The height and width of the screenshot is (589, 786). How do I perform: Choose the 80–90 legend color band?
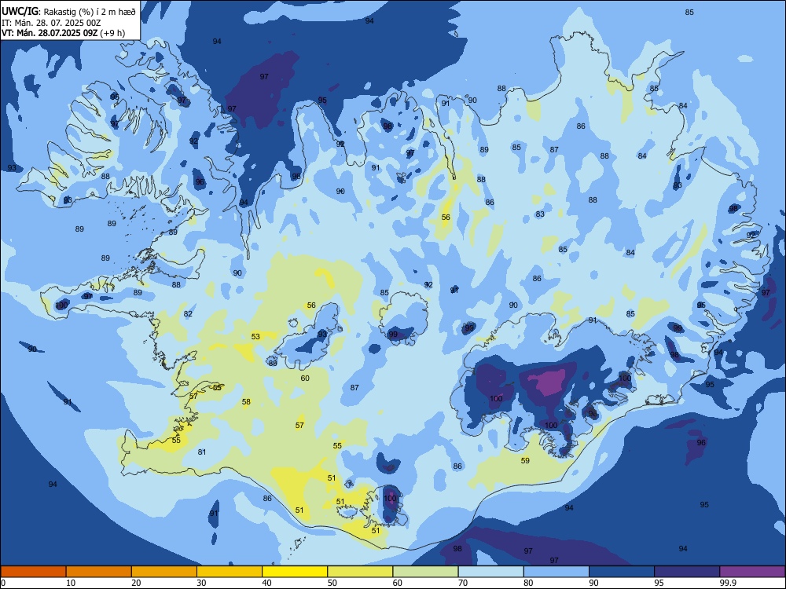[x=556, y=572]
